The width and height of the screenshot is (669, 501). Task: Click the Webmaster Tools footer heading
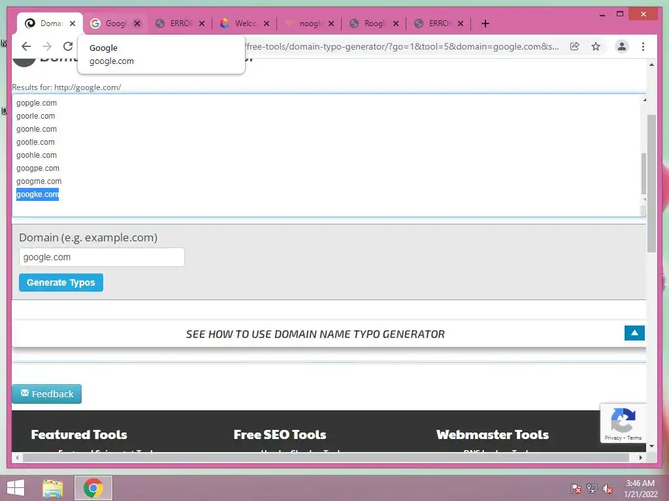493,434
